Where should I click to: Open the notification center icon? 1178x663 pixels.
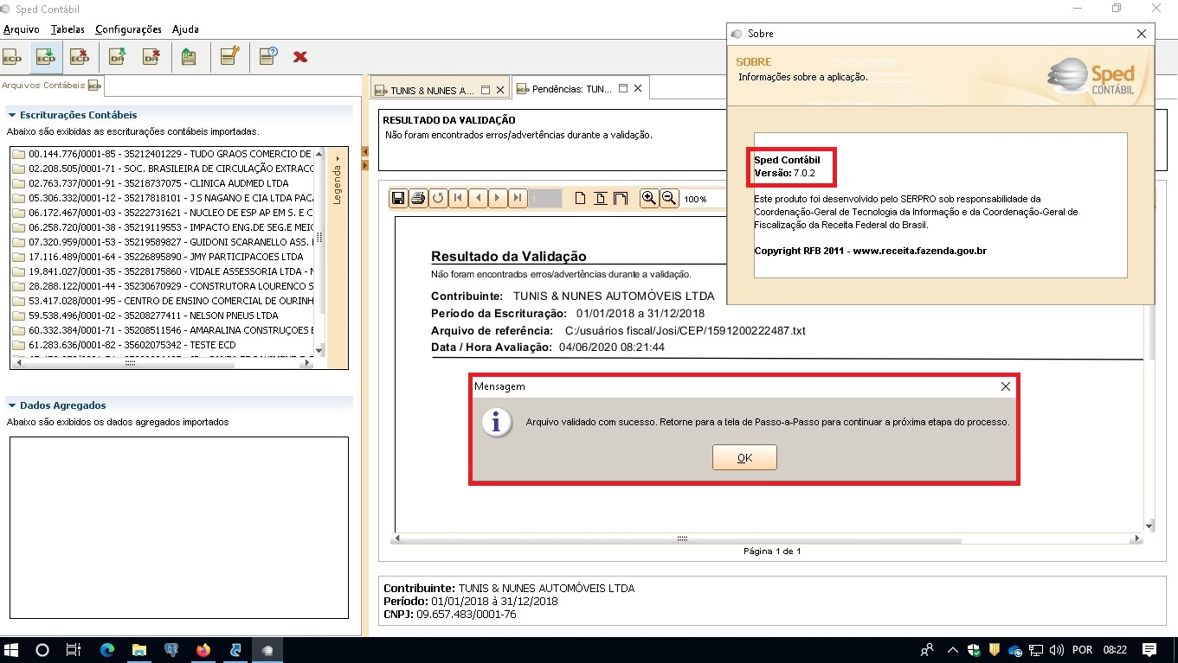[x=1149, y=650]
